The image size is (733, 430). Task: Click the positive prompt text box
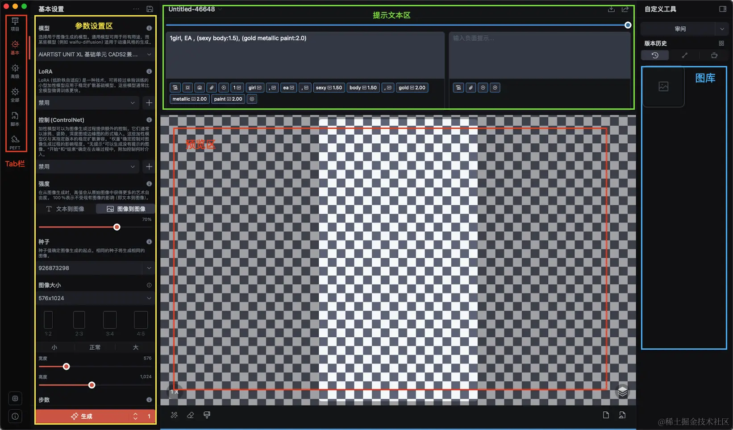(x=305, y=55)
